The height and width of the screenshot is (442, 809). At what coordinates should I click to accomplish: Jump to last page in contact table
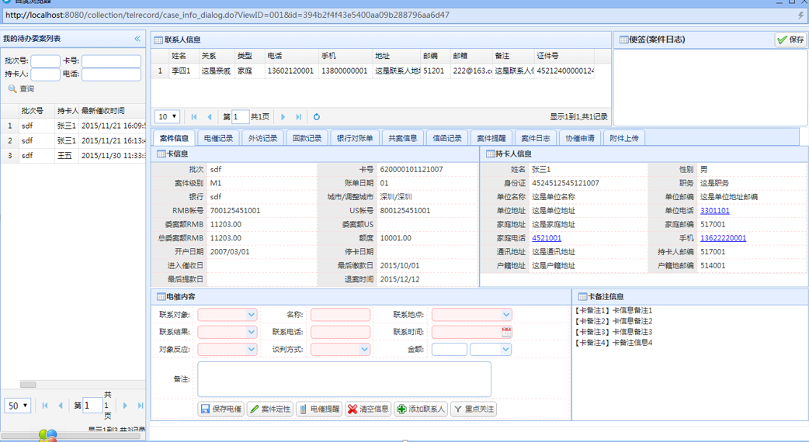tap(299, 117)
